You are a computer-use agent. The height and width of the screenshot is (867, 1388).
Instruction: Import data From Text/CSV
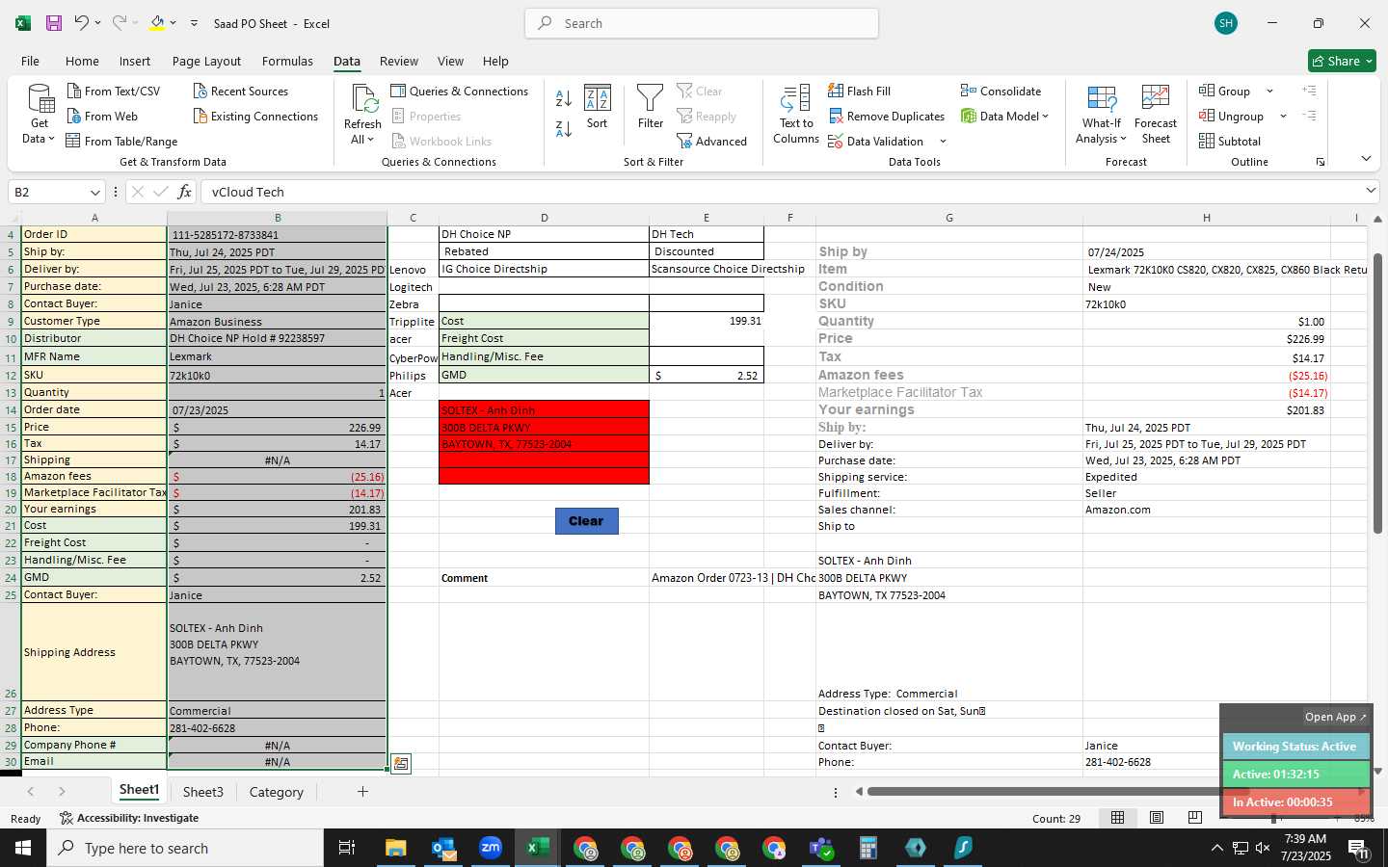(114, 92)
